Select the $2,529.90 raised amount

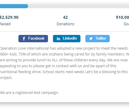tap(9, 17)
